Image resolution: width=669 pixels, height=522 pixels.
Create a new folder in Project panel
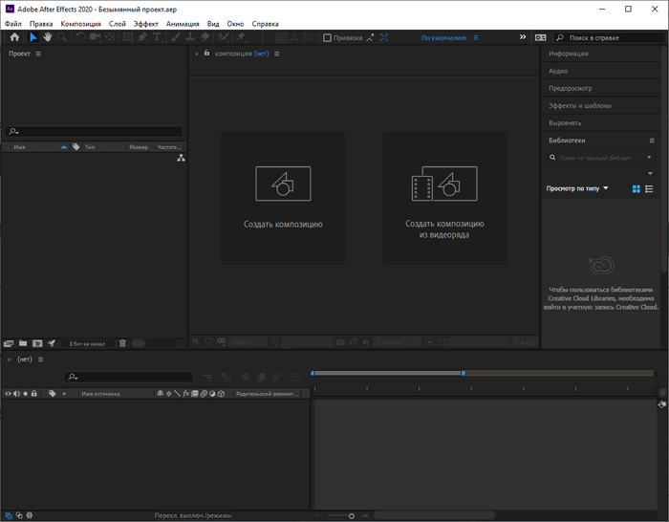(x=23, y=343)
